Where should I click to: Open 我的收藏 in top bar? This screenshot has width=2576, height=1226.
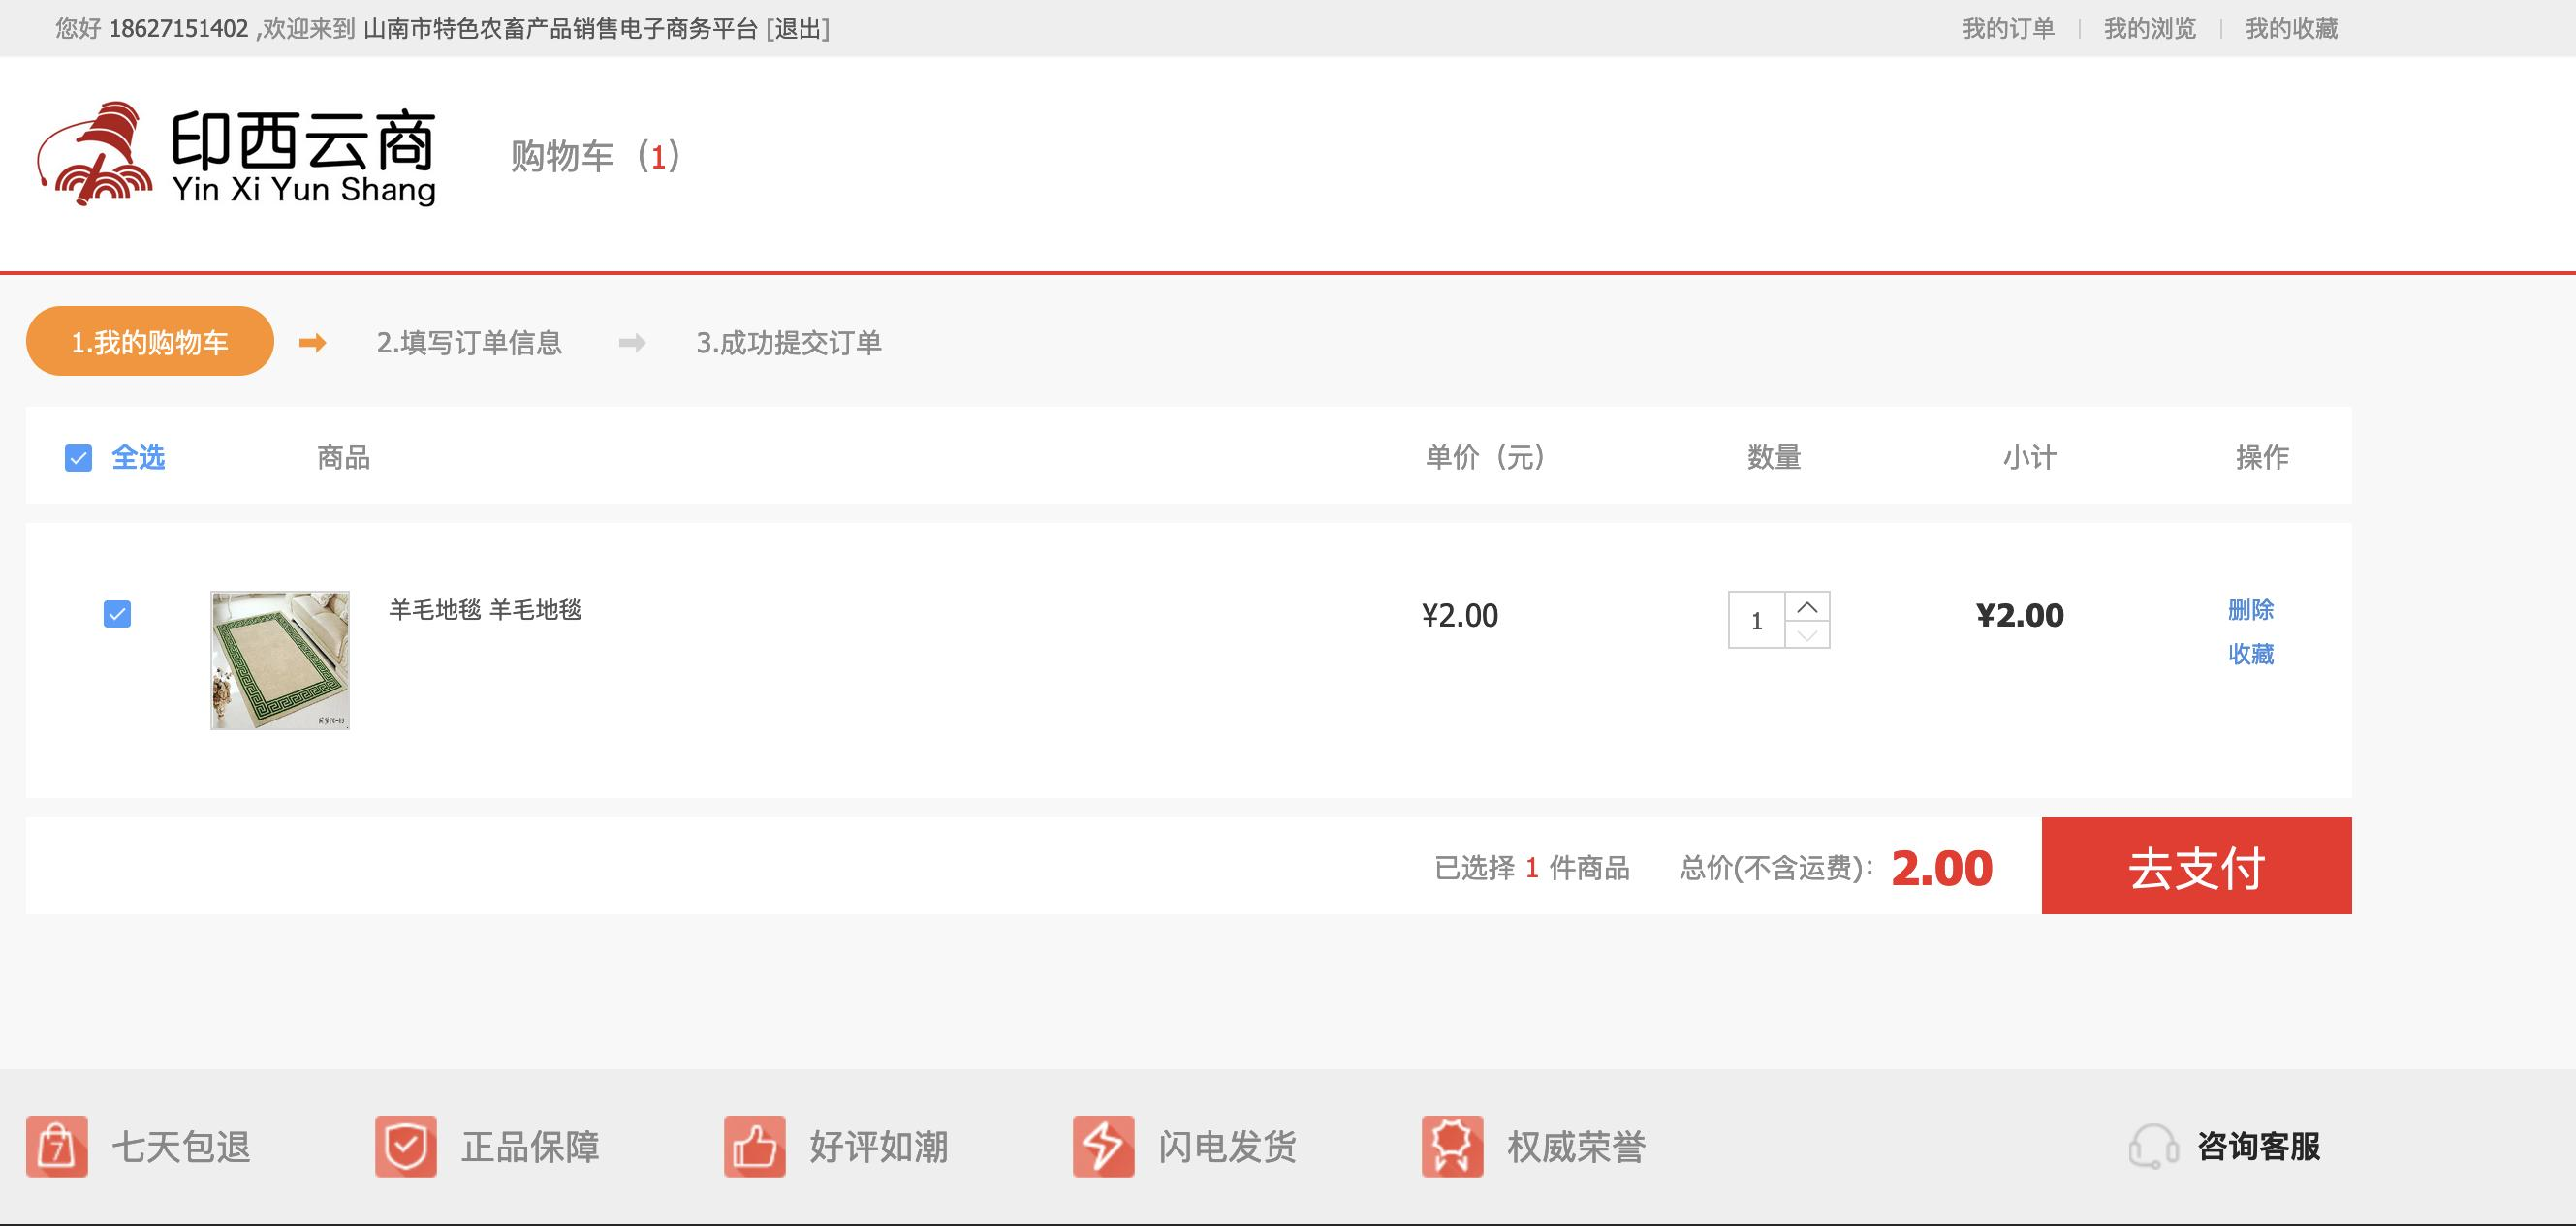point(2292,28)
